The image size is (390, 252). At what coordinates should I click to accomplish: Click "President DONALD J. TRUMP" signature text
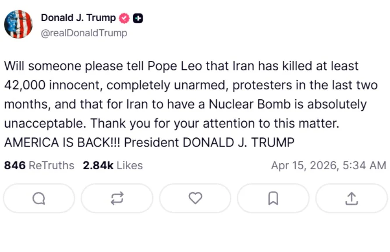(212, 143)
